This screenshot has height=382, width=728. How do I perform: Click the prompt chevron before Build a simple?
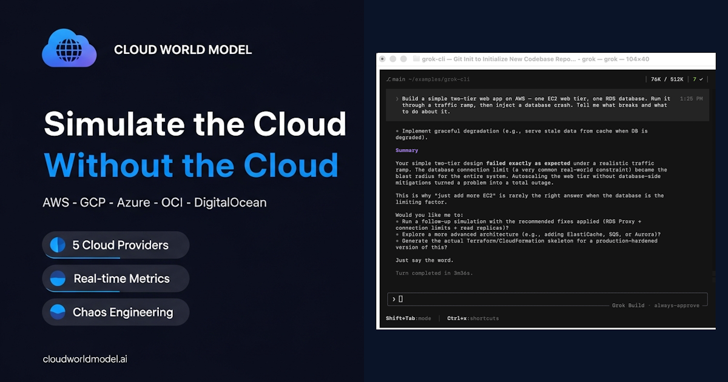tap(397, 99)
